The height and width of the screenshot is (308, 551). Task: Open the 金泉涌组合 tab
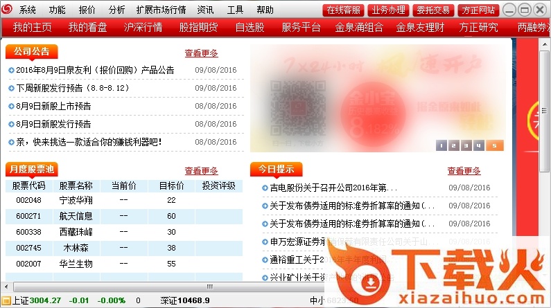(359, 28)
